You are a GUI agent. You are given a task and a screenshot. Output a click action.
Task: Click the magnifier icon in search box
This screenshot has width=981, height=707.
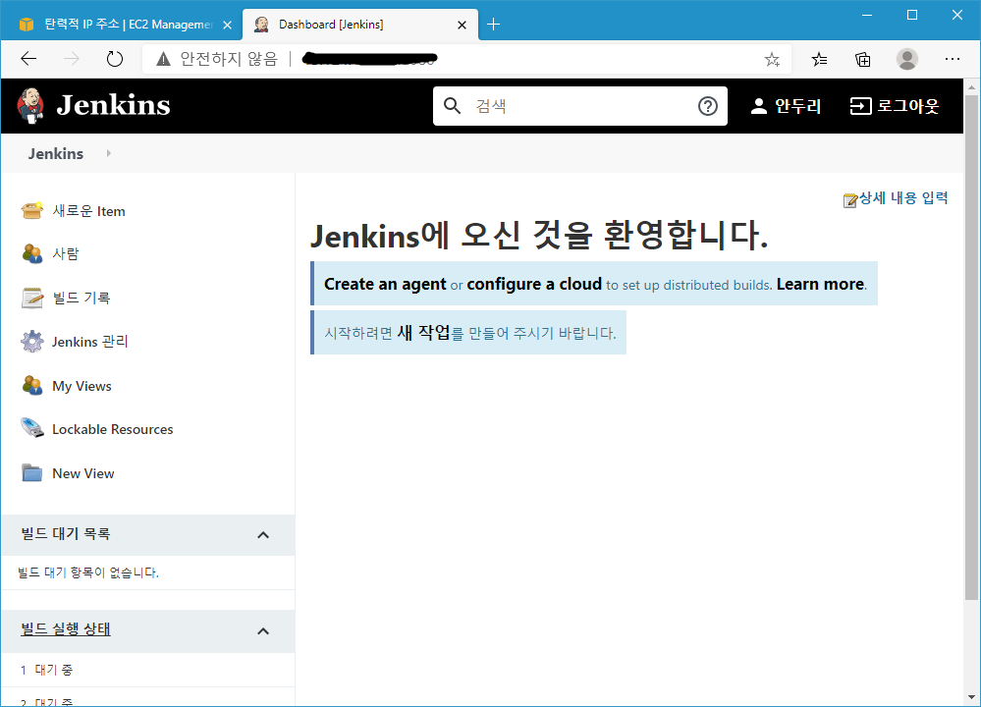453,106
